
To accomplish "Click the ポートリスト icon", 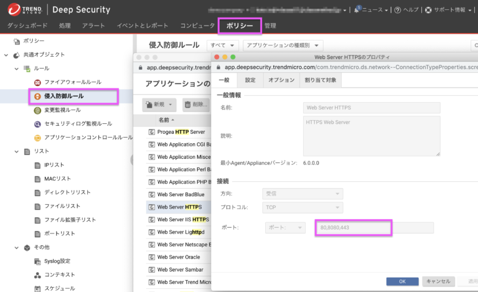I will coord(37,233).
